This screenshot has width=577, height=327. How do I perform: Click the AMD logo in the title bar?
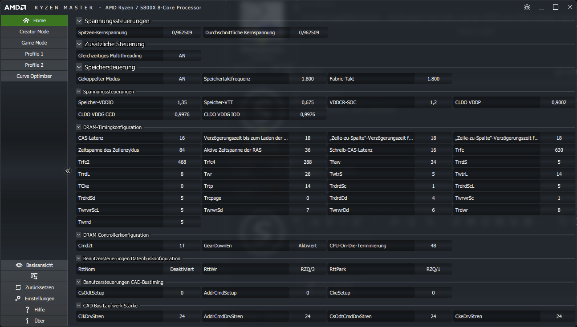tap(15, 8)
